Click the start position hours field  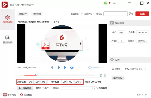click(x=30, y=82)
